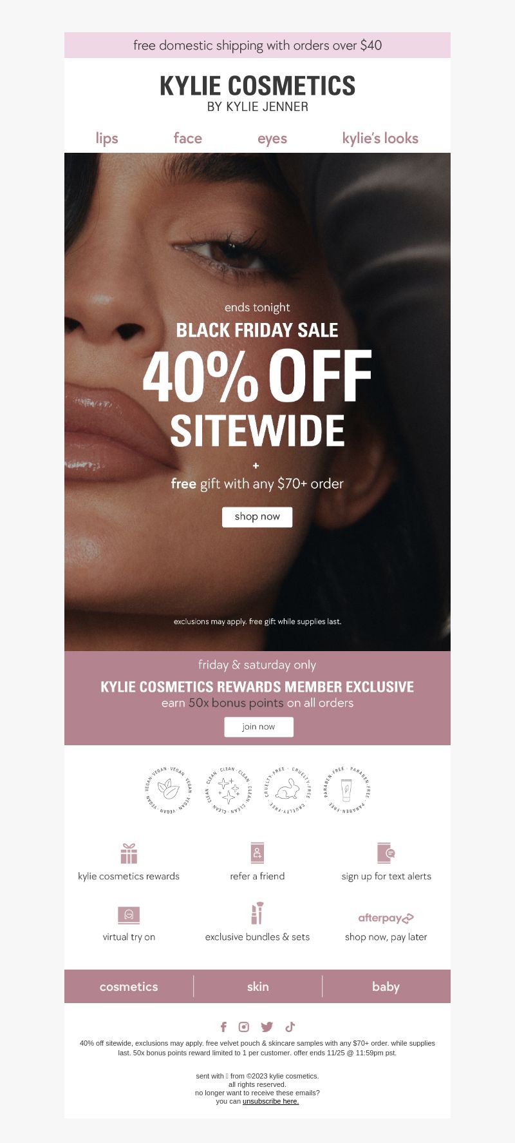Click the shop now button
Screen dimensions: 515x1143
[x=257, y=517]
